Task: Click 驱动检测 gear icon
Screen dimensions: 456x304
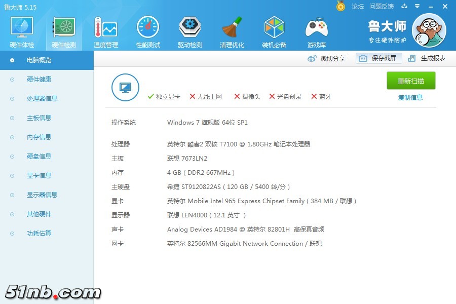Action: [189, 29]
